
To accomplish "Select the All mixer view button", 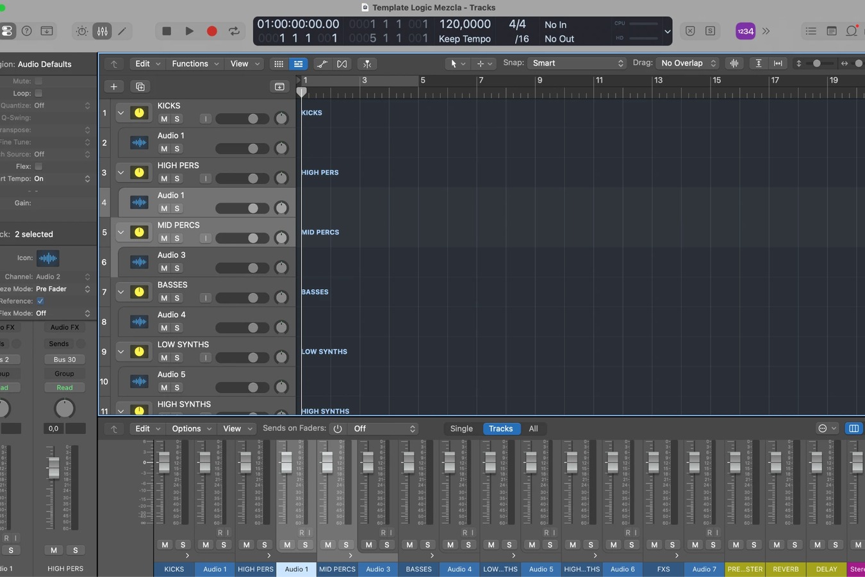I will 533,428.
